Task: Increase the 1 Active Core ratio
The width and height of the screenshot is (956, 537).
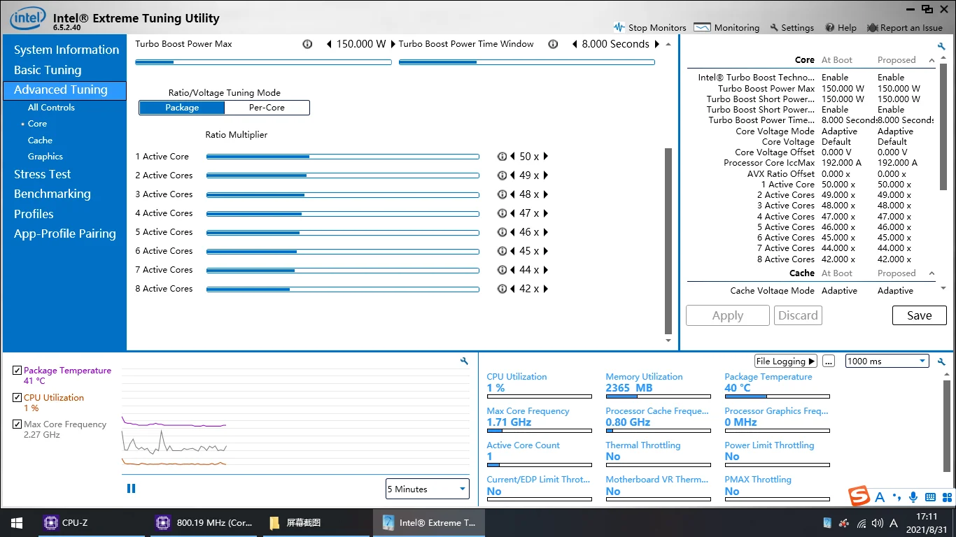Action: click(546, 157)
